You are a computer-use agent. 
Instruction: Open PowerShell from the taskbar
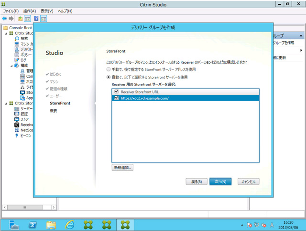tap(33, 225)
